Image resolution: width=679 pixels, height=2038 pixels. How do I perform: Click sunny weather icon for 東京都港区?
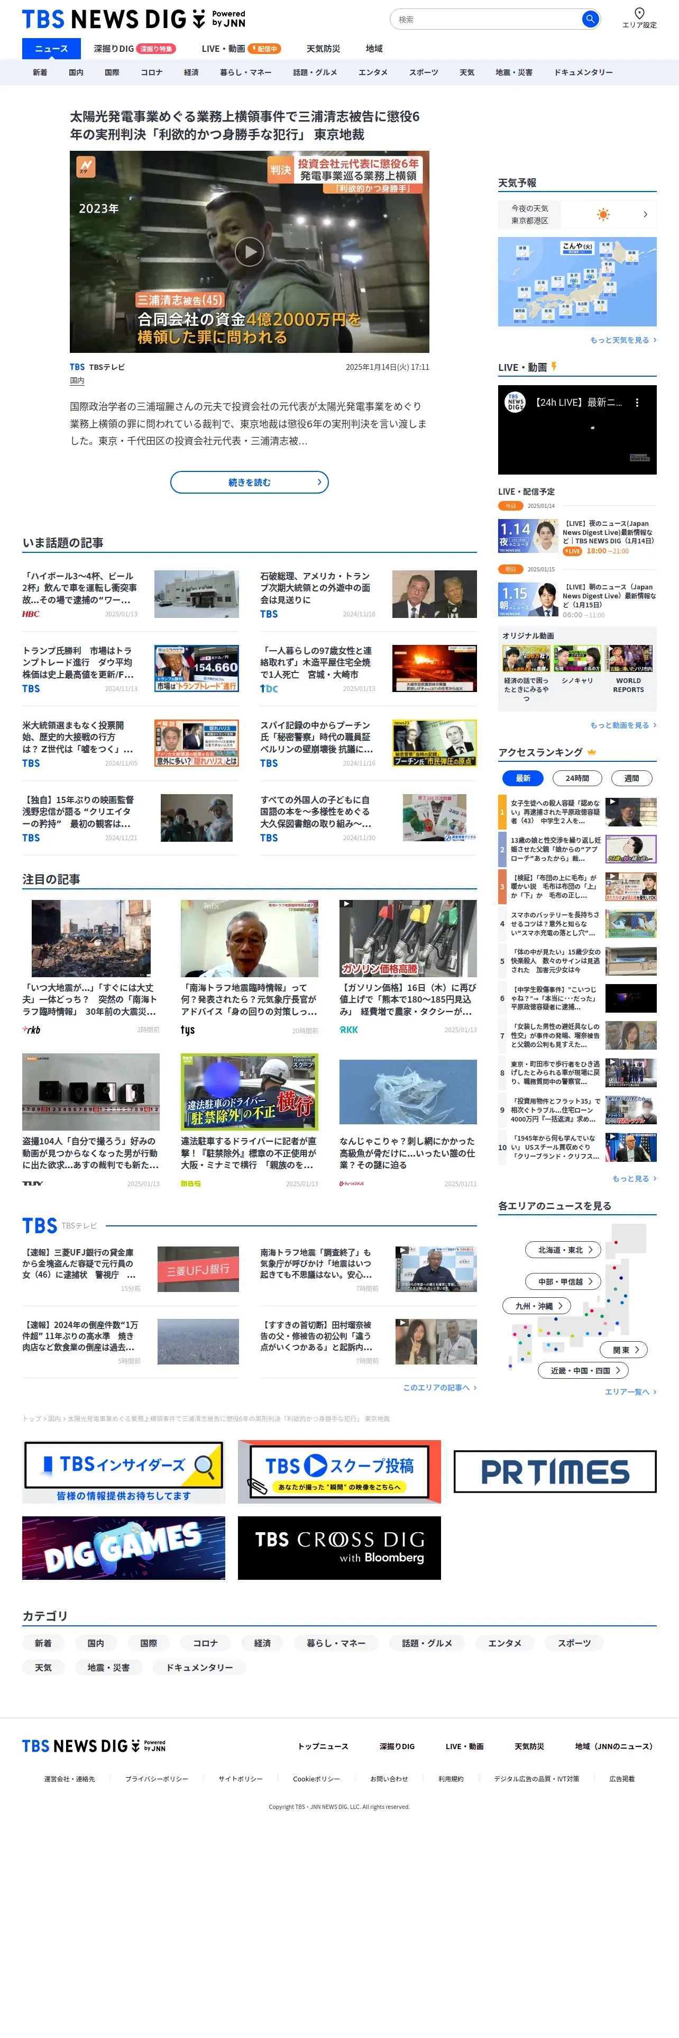[603, 214]
